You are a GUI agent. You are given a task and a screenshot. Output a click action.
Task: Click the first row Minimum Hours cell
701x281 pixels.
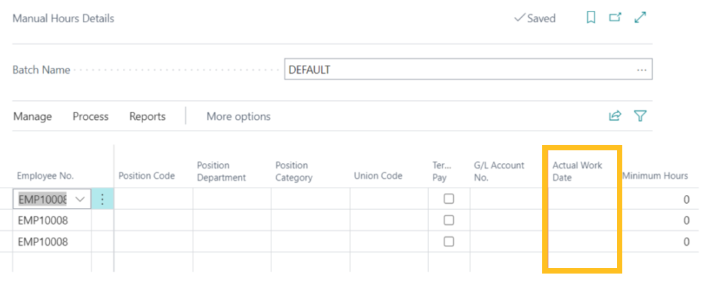[x=658, y=199]
